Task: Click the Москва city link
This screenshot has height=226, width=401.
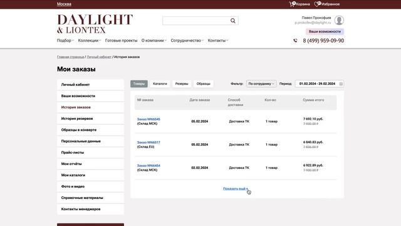Action: click(64, 4)
